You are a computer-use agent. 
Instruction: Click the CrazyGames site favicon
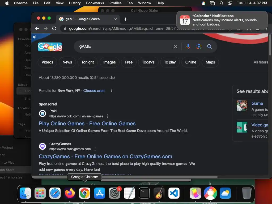coord(42,146)
